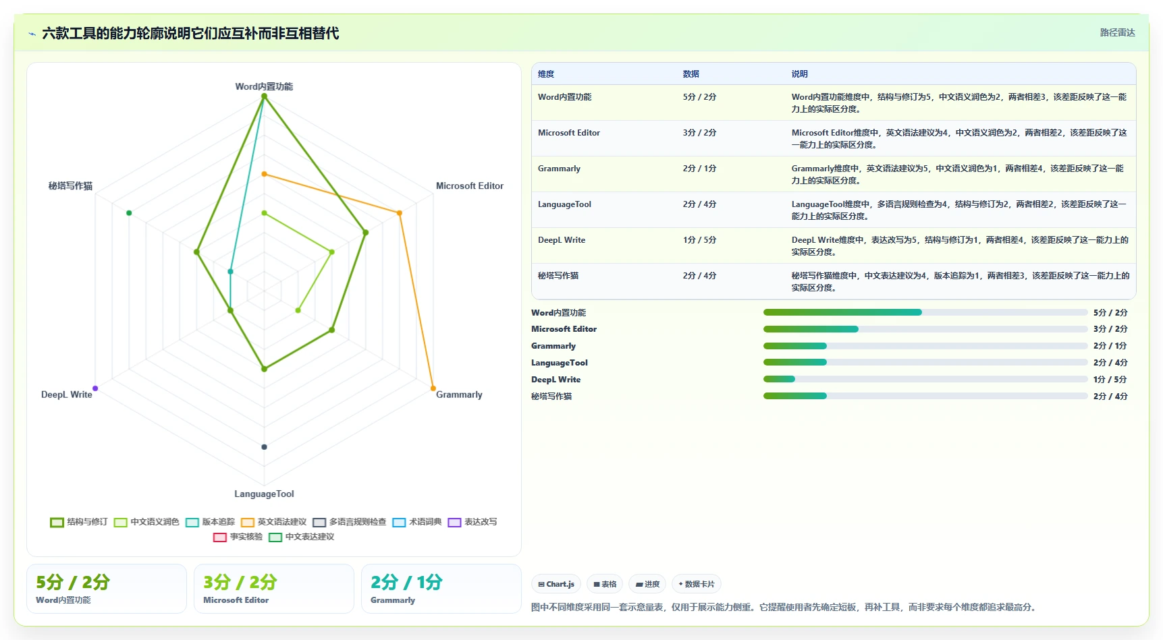Viewport: 1163px width, 640px height.
Task: Click the 维度 column header
Action: coord(546,74)
